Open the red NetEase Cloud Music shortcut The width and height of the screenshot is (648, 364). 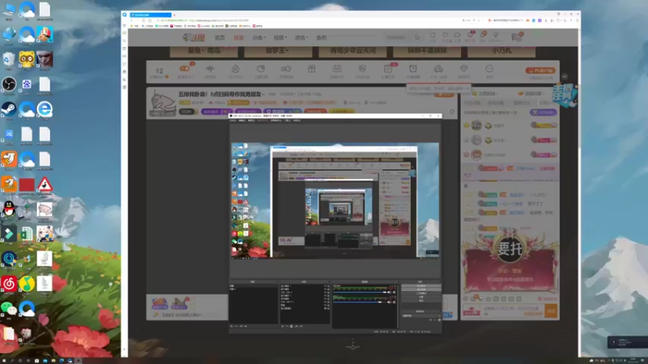point(9,284)
